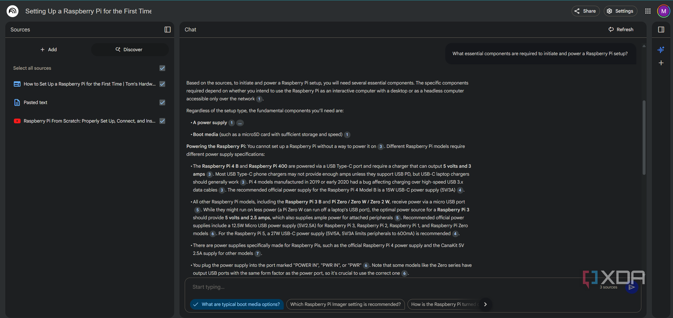Click the 'Powering the Raspberry Pi:' heading
The width and height of the screenshot is (673, 318).
[x=216, y=146]
